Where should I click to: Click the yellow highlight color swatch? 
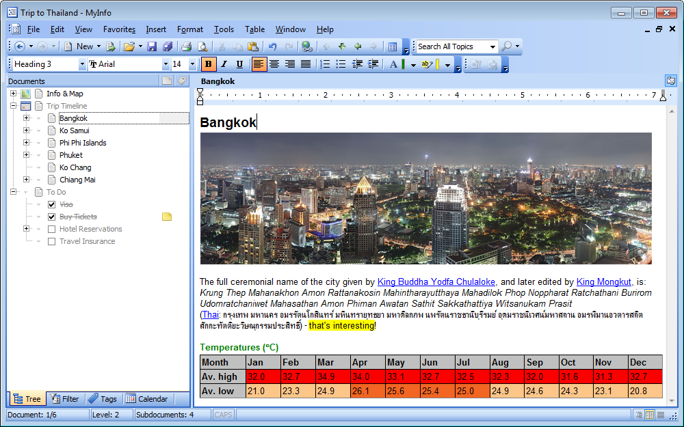tap(437, 64)
